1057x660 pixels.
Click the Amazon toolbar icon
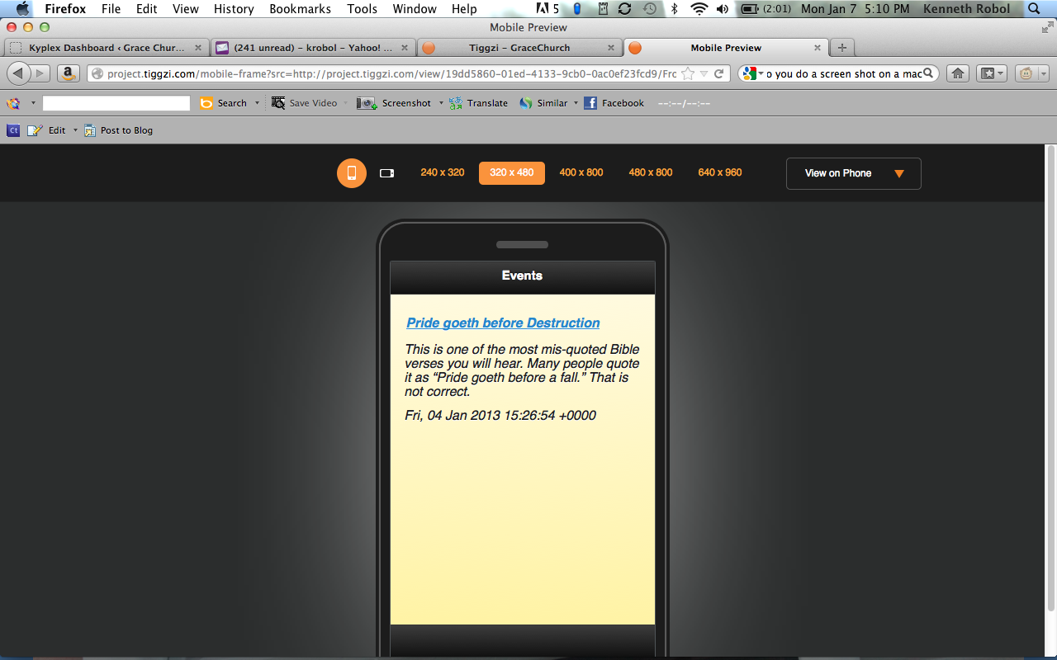click(x=69, y=73)
